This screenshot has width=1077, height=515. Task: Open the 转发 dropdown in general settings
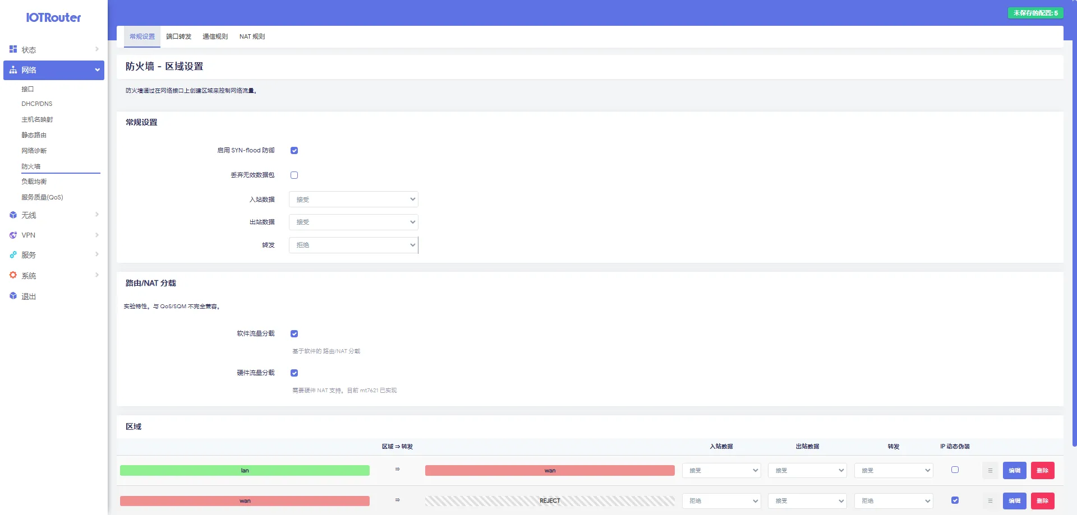[x=353, y=245]
